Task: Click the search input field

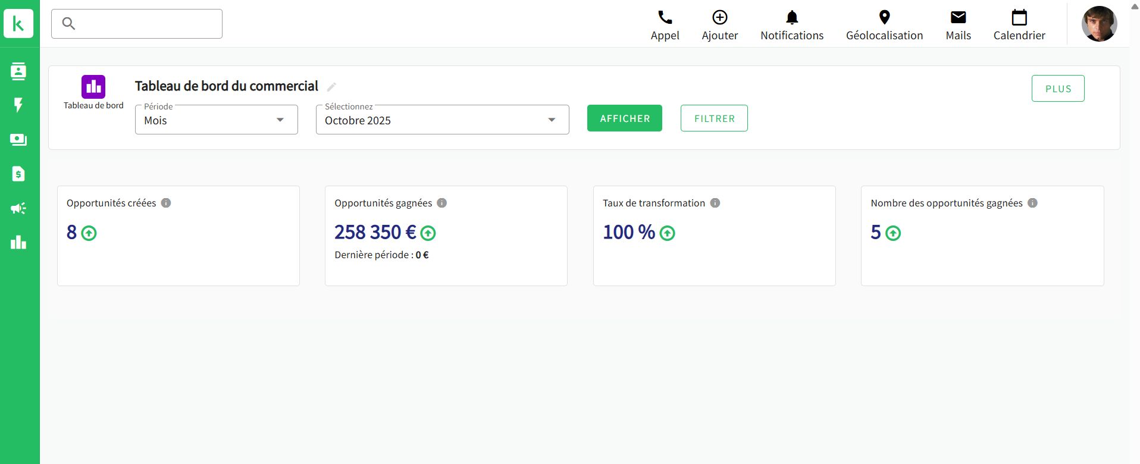Action: point(137,24)
